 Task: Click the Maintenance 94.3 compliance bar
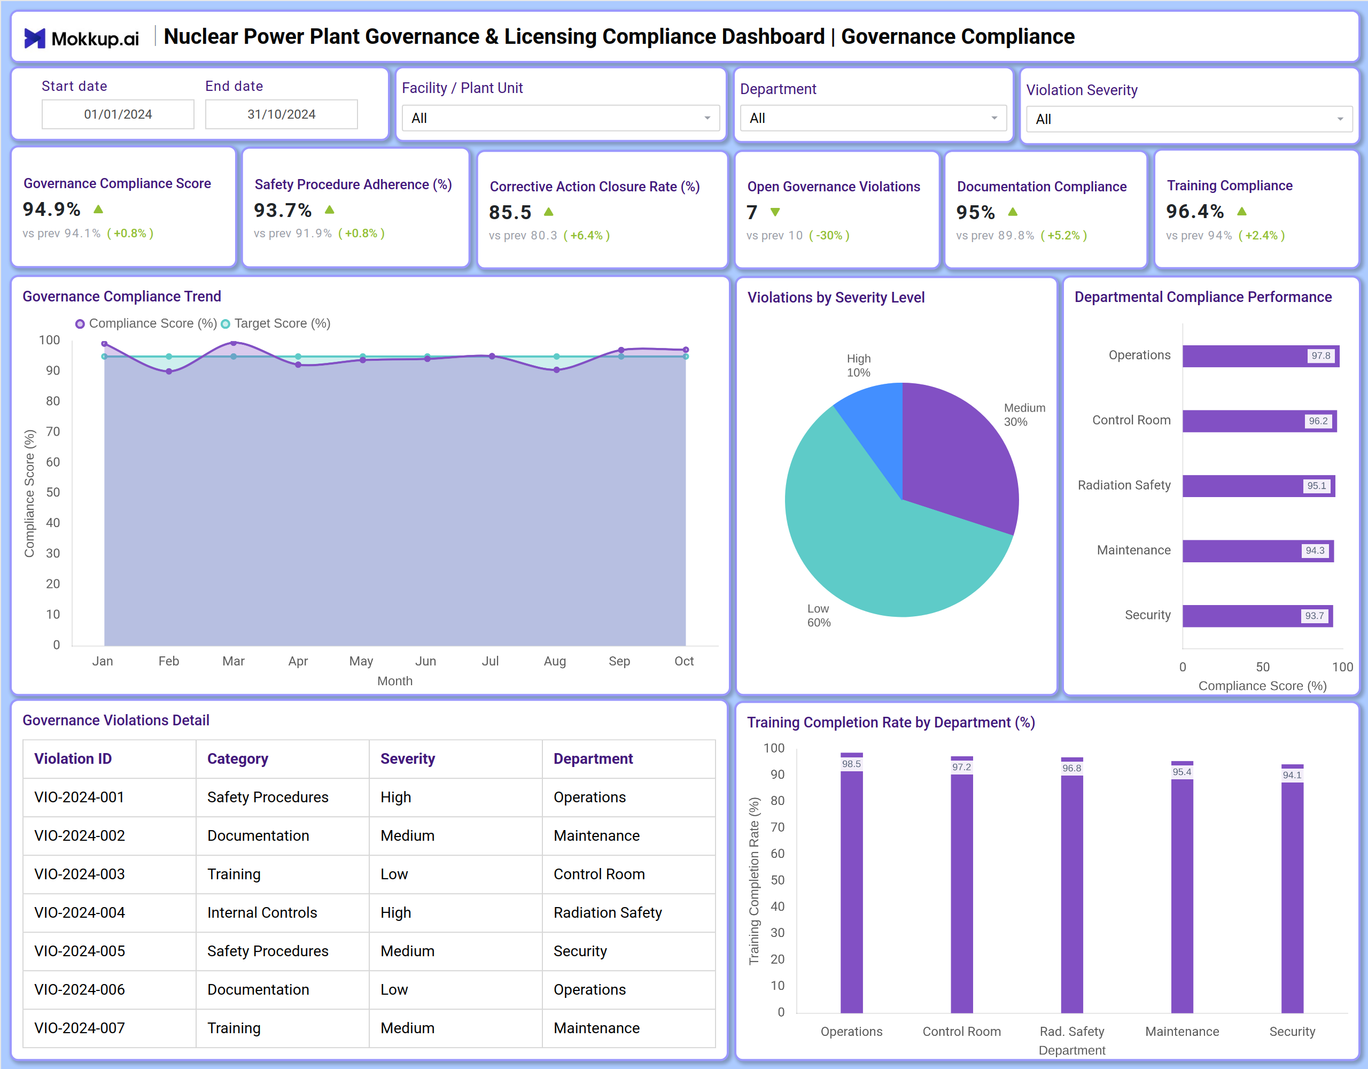pyautogui.click(x=1258, y=551)
